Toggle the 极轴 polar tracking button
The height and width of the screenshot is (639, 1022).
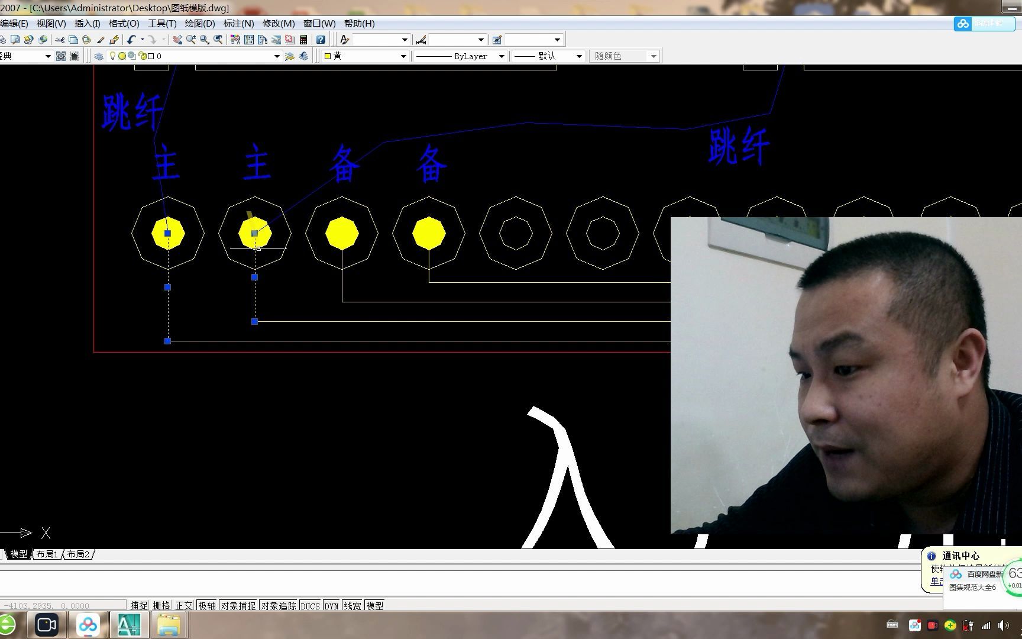[207, 605]
